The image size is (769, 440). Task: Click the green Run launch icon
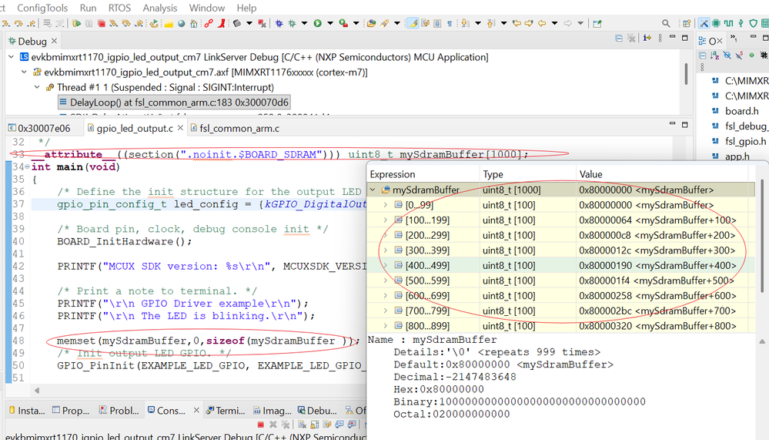[x=318, y=23]
